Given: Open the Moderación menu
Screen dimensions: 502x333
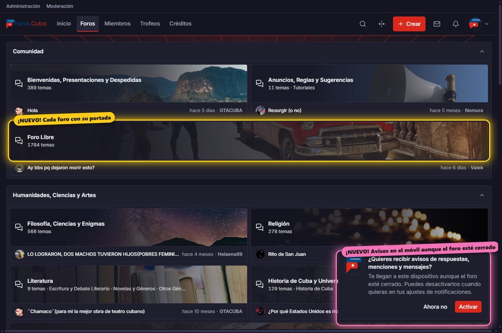Looking at the screenshot, I should coord(60,6).
